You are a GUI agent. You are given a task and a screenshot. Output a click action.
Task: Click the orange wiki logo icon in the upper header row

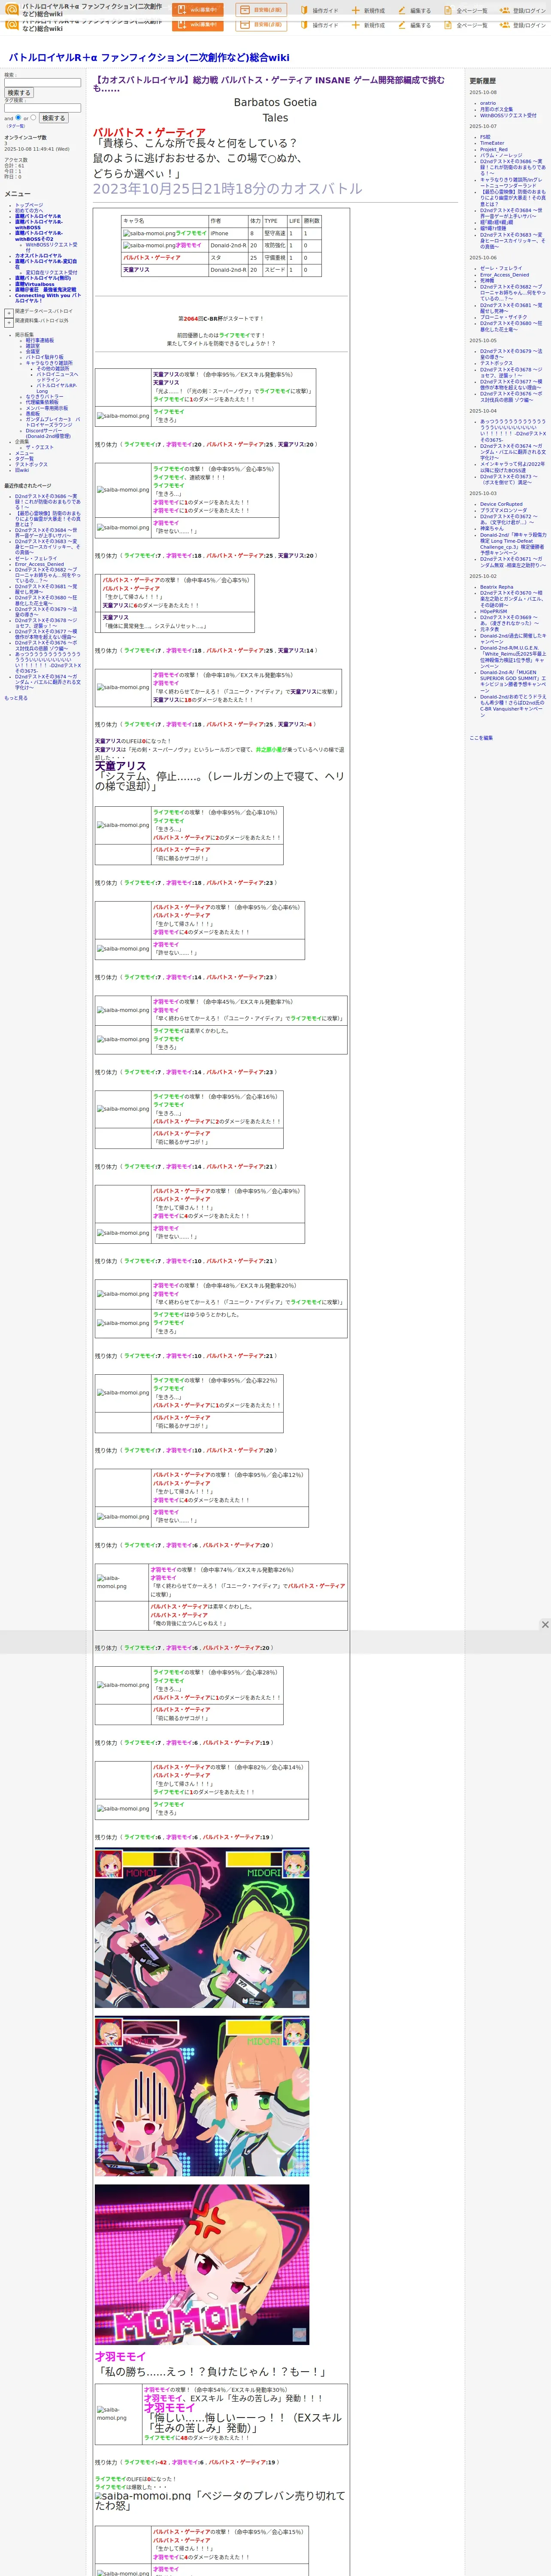pyautogui.click(x=13, y=10)
